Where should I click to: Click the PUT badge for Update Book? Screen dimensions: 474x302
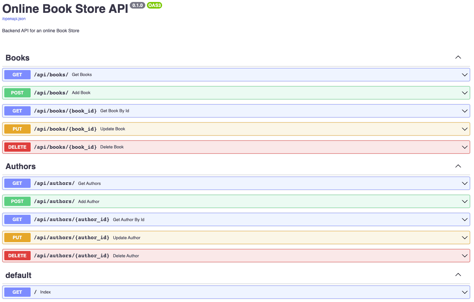[x=17, y=129]
